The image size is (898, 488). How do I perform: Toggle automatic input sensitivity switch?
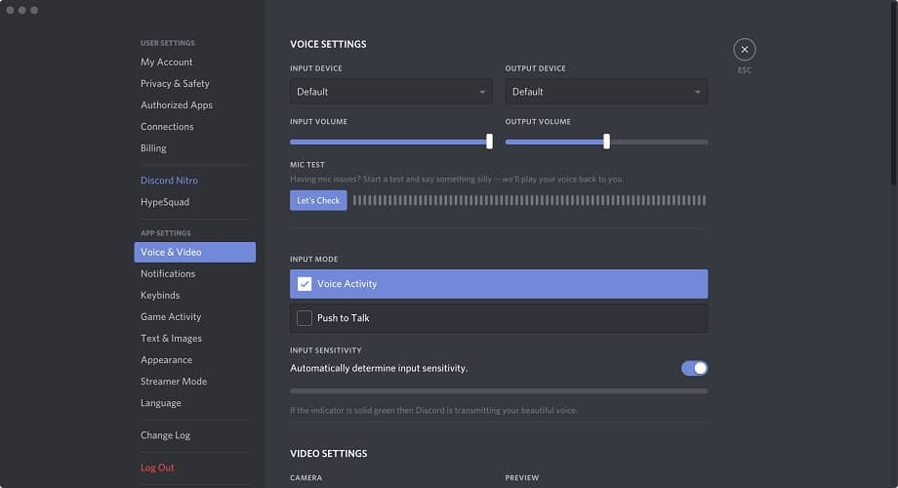[694, 368]
